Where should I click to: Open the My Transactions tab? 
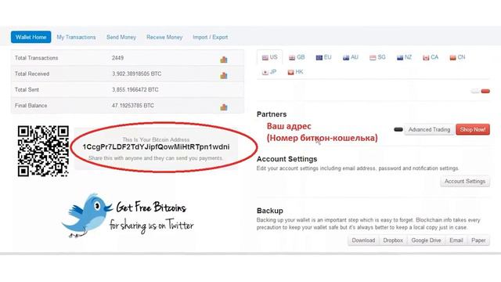76,37
